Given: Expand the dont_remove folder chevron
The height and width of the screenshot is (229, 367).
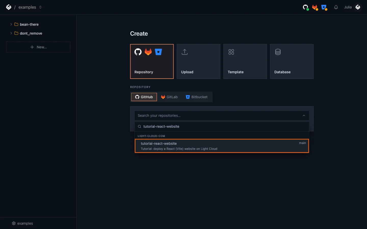Looking at the screenshot, I should click(11, 33).
